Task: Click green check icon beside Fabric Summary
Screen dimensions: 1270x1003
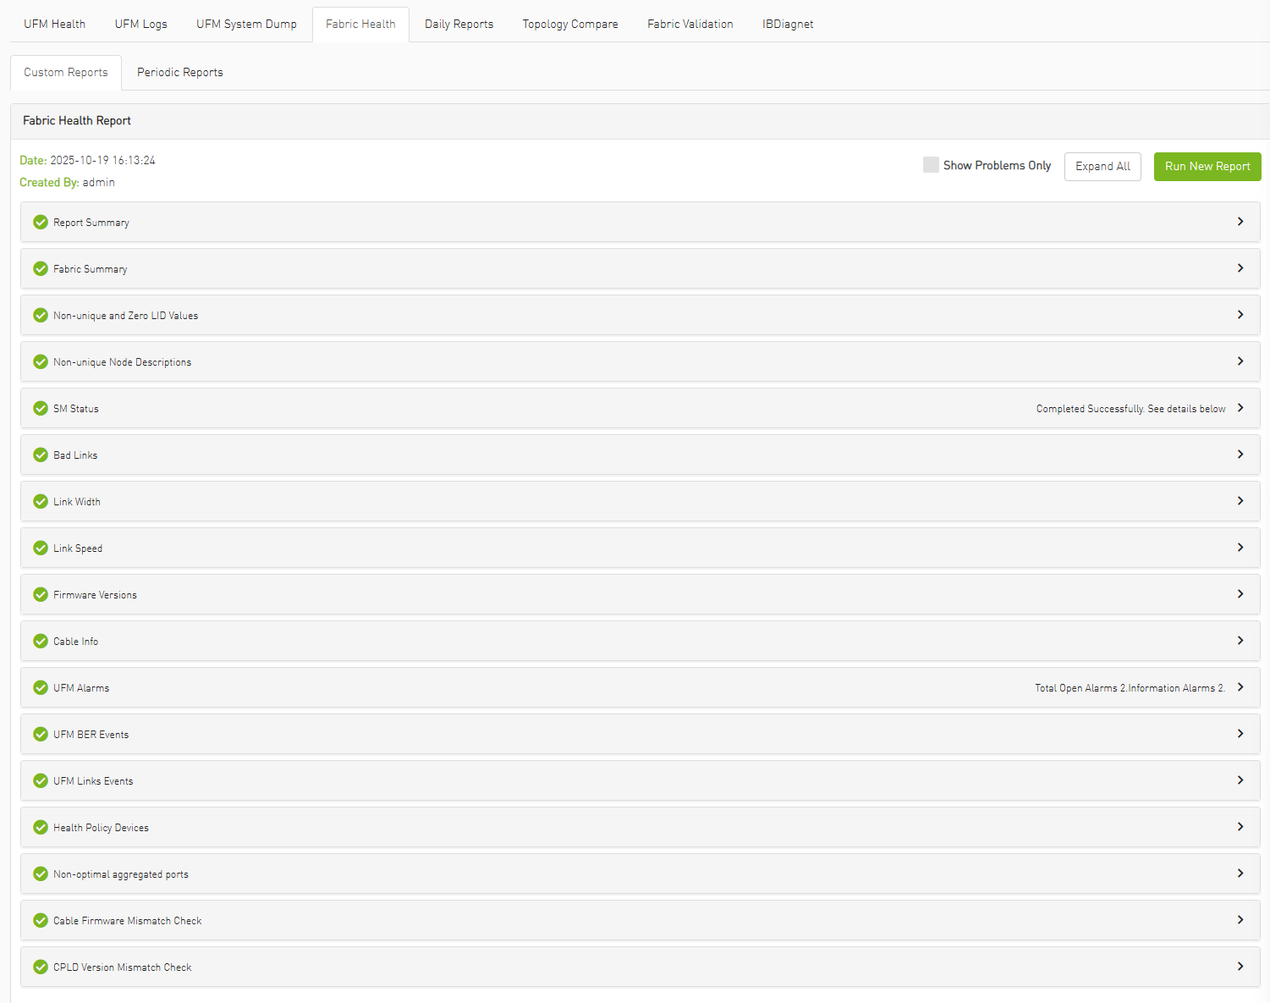Action: (41, 268)
